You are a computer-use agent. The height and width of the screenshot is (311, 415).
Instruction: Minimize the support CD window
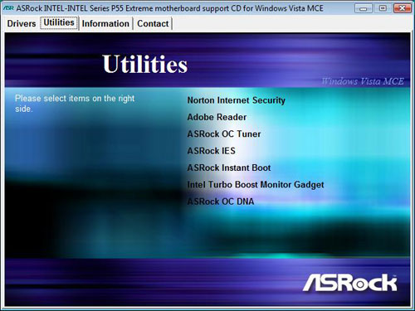(x=364, y=8)
